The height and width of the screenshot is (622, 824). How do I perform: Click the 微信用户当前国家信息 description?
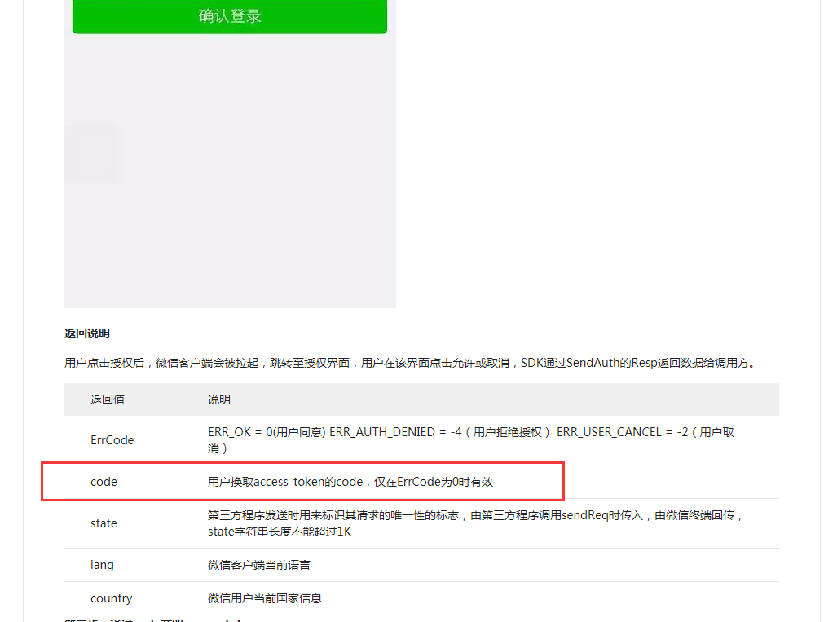pos(265,598)
